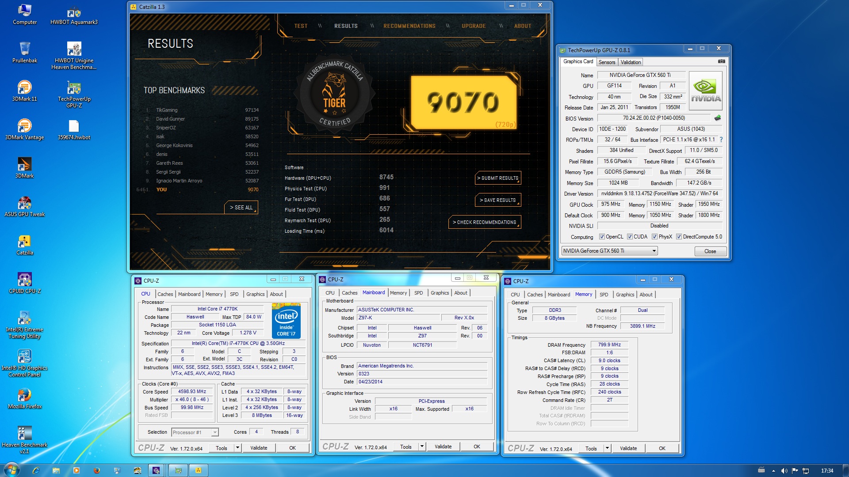Click the keyboard input tray icon
Screen dimensions: 849x477
coord(761,471)
